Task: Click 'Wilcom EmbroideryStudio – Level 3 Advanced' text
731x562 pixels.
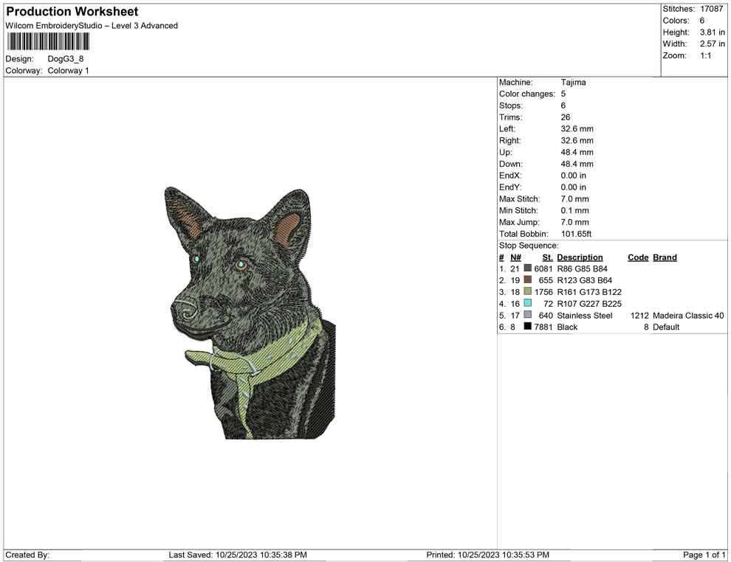Action: (92, 26)
